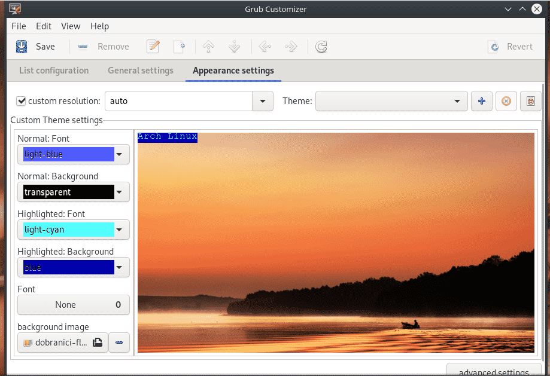The height and width of the screenshot is (376, 550).
Task: Click the Revert button label
Action: pyautogui.click(x=519, y=47)
